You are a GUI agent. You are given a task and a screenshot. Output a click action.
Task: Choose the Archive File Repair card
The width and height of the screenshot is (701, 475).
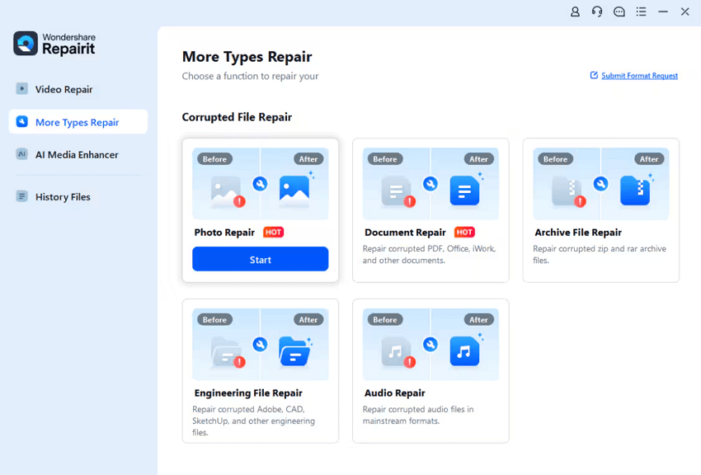coord(600,209)
